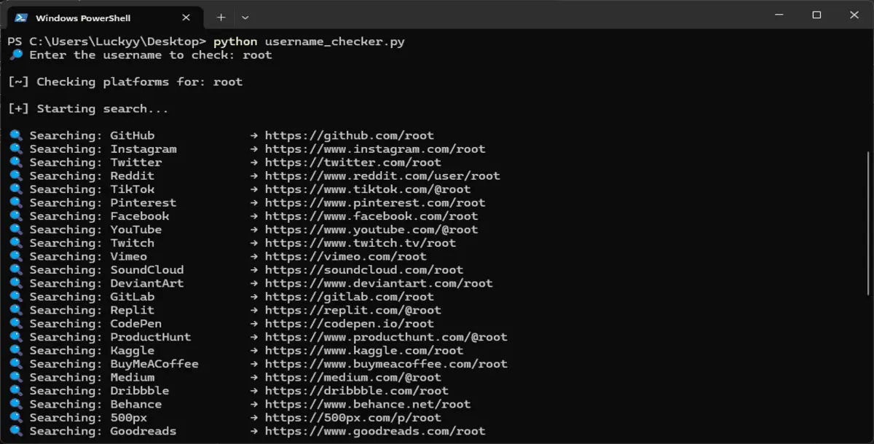Open the Reddit user root URL

tap(382, 175)
